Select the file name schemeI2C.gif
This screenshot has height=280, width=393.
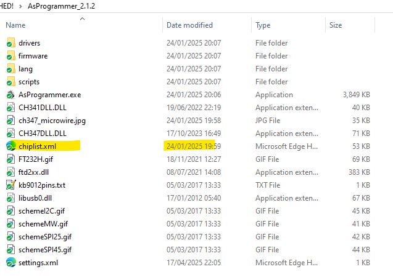(x=41, y=211)
